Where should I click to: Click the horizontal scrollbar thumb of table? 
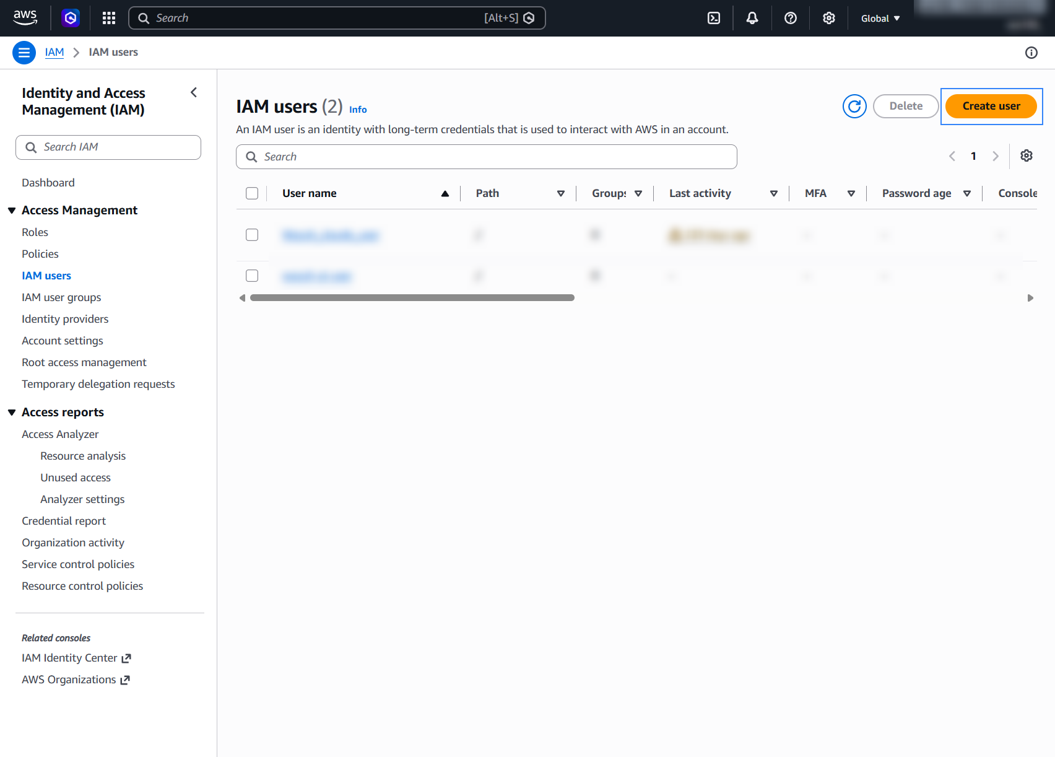click(412, 298)
